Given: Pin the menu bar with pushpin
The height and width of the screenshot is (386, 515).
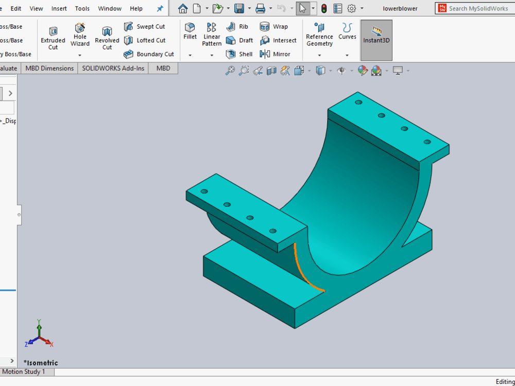Looking at the screenshot, I should (x=160, y=9).
